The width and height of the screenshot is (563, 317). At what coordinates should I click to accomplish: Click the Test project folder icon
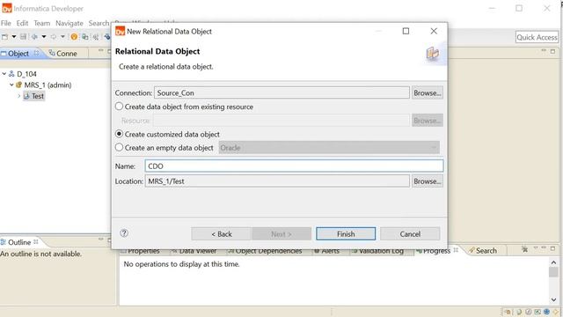coord(26,96)
